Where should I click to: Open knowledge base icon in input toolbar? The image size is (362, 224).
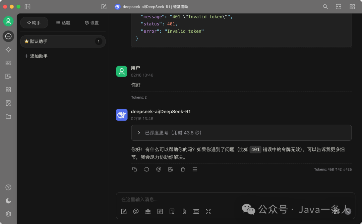(172, 211)
